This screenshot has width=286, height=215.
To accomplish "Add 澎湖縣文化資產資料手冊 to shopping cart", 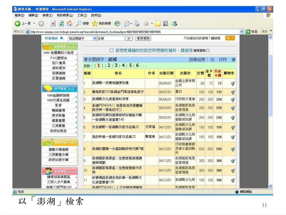I will pyautogui.click(x=233, y=100).
